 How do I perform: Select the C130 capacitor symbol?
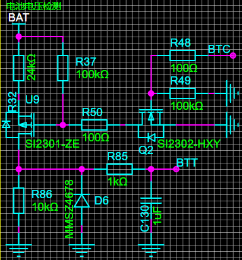point(151,201)
